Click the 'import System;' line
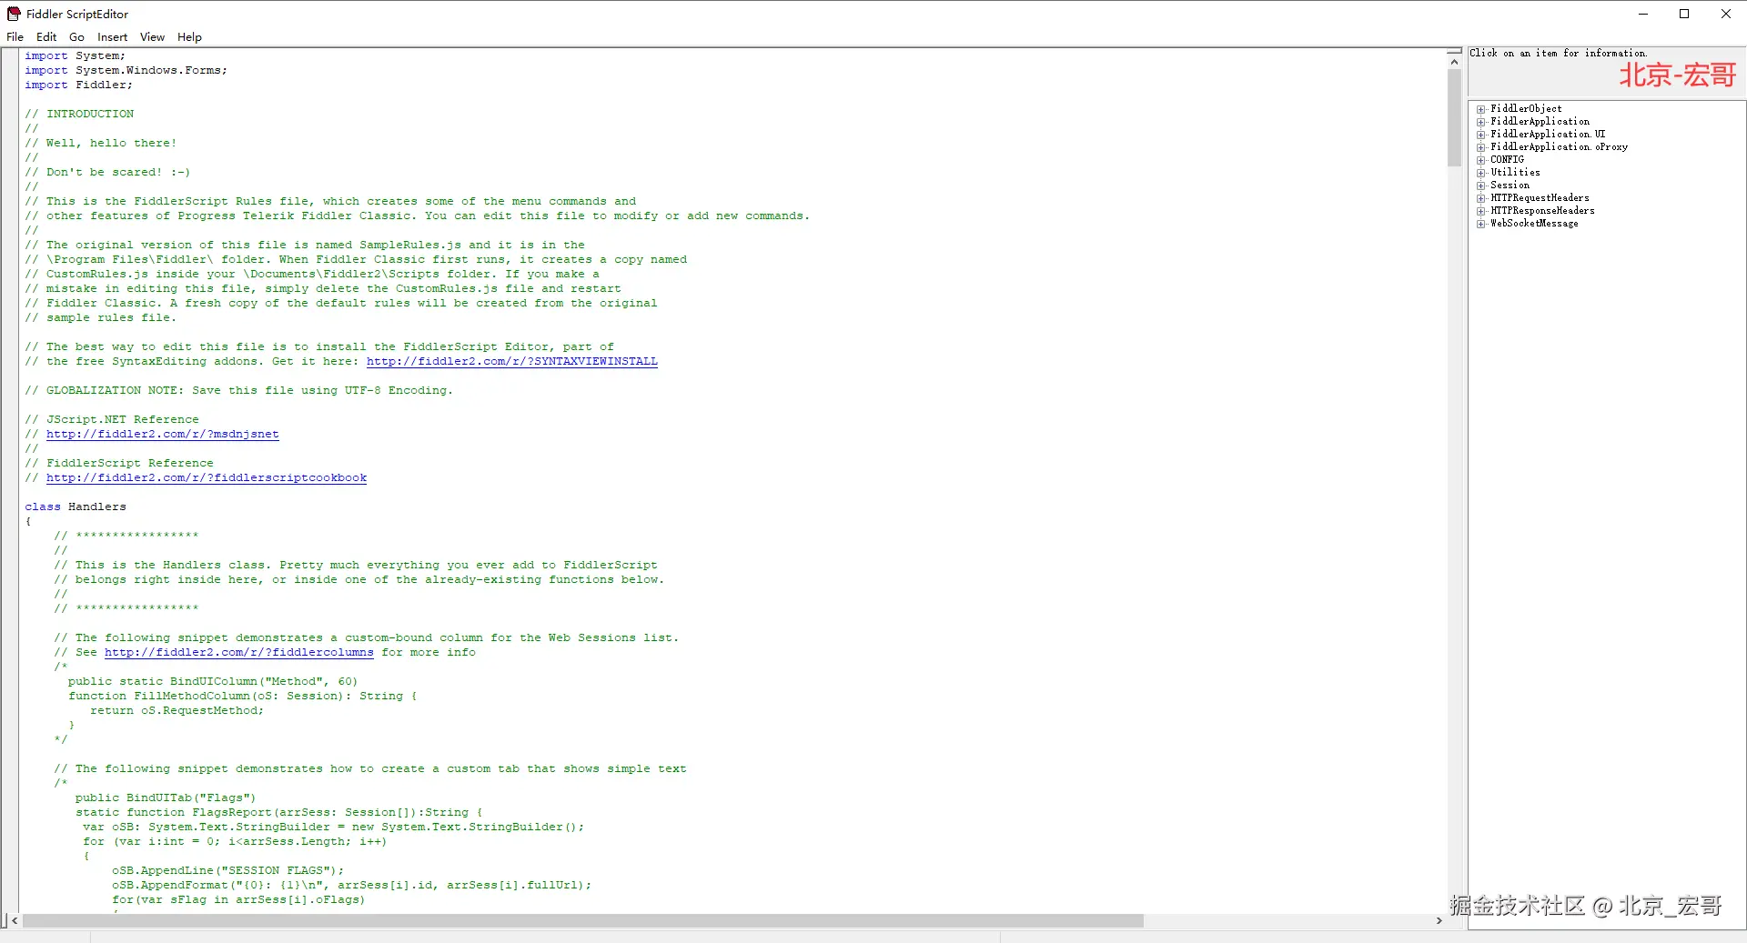This screenshot has height=943, width=1747. pyautogui.click(x=76, y=56)
